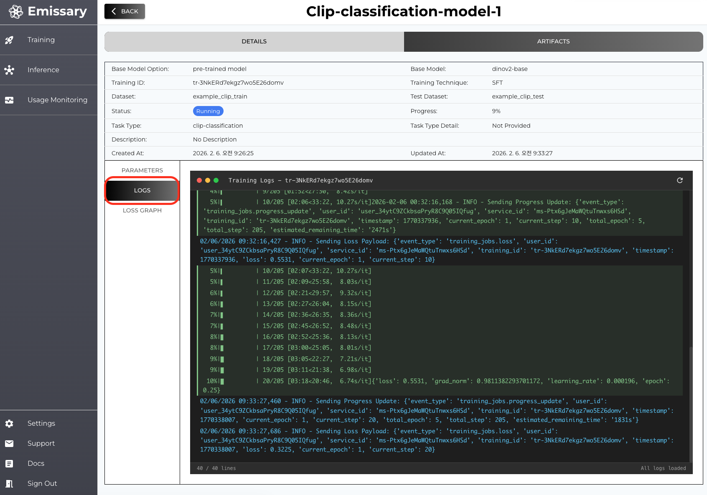Switch to the ARTIFACTS tab

point(553,41)
